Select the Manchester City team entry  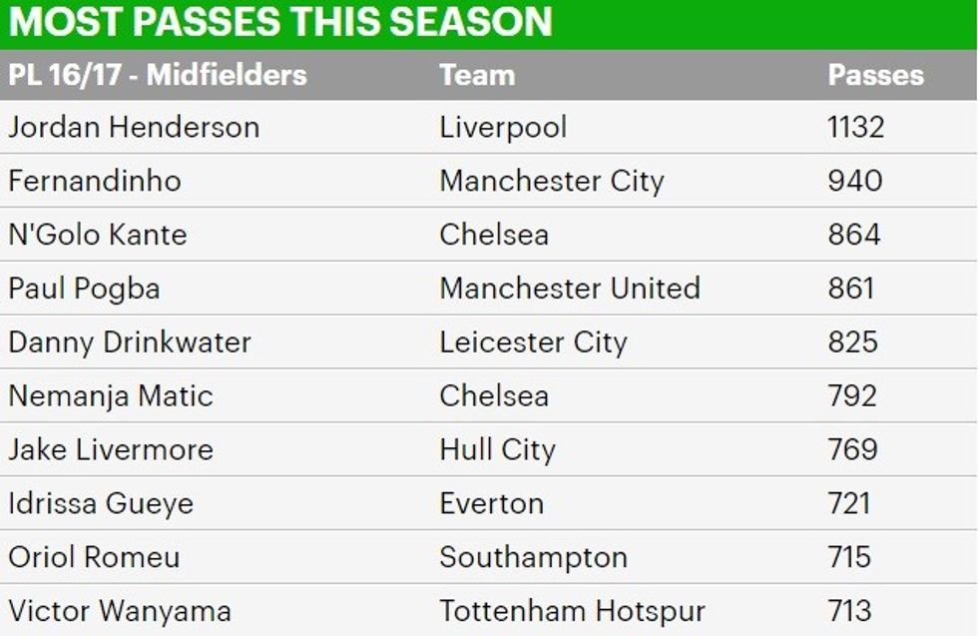[551, 181]
